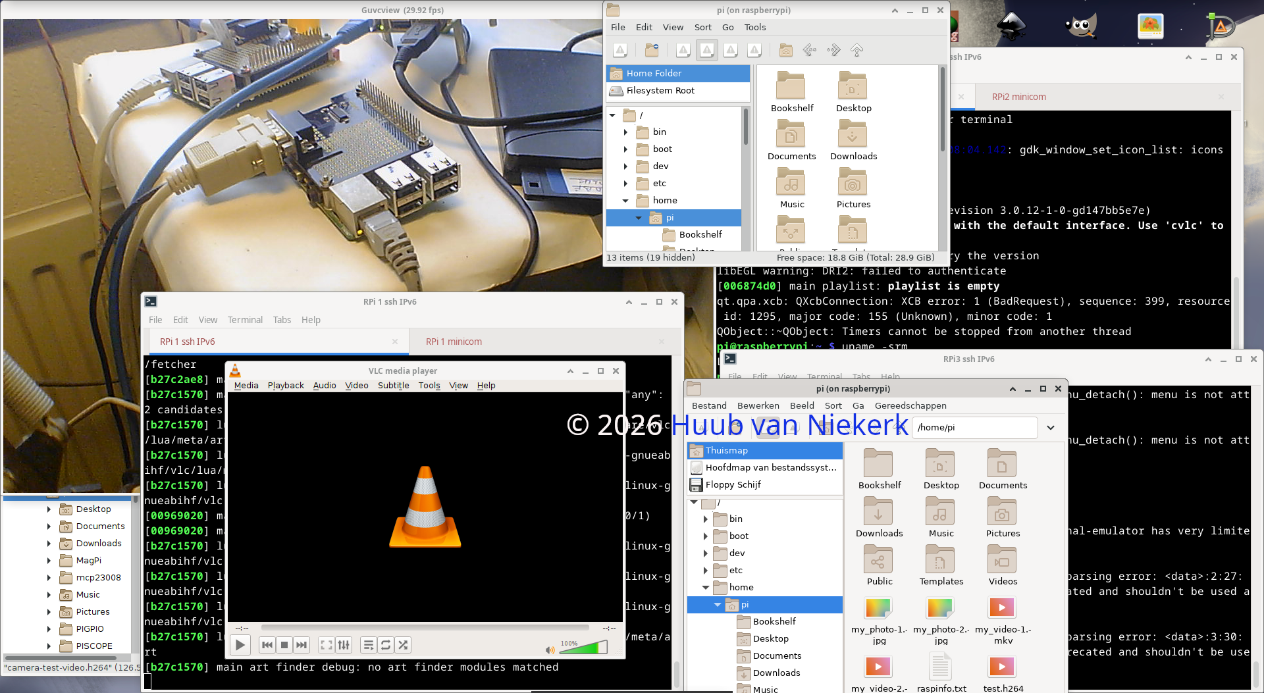Click the VLC fullscreen icon
The width and height of the screenshot is (1264, 693).
326,645
